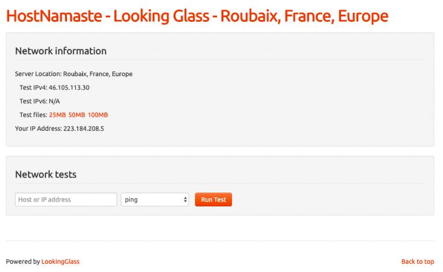This screenshot has width=443, height=272.
Task: Click your IP address 223.184.208.5
Action: point(84,129)
